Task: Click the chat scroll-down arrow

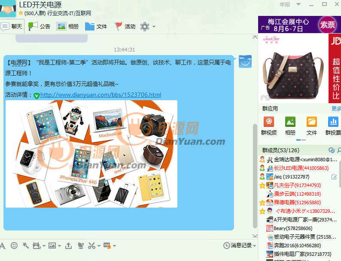Action: [255, 236]
